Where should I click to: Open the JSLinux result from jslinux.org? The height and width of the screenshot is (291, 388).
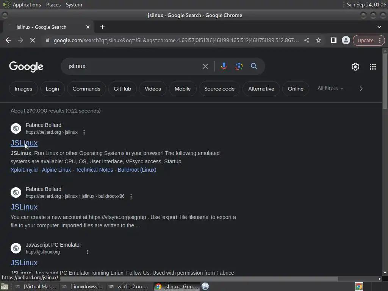click(24, 263)
